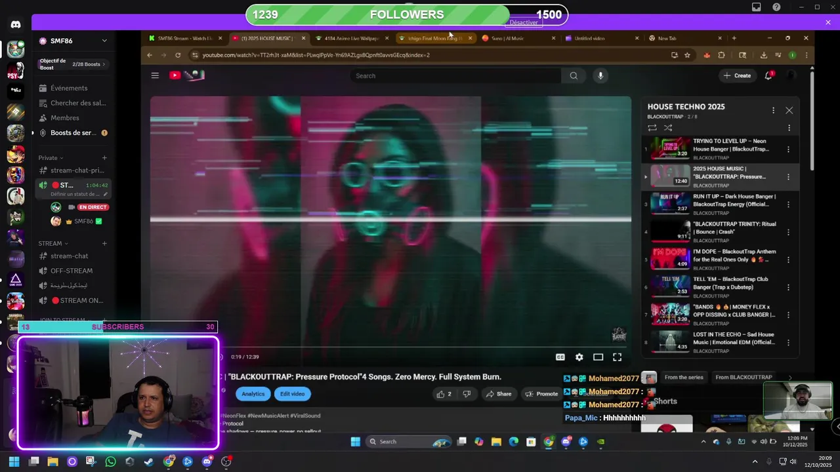Open options for TELL 'EM video

[x=788, y=287]
